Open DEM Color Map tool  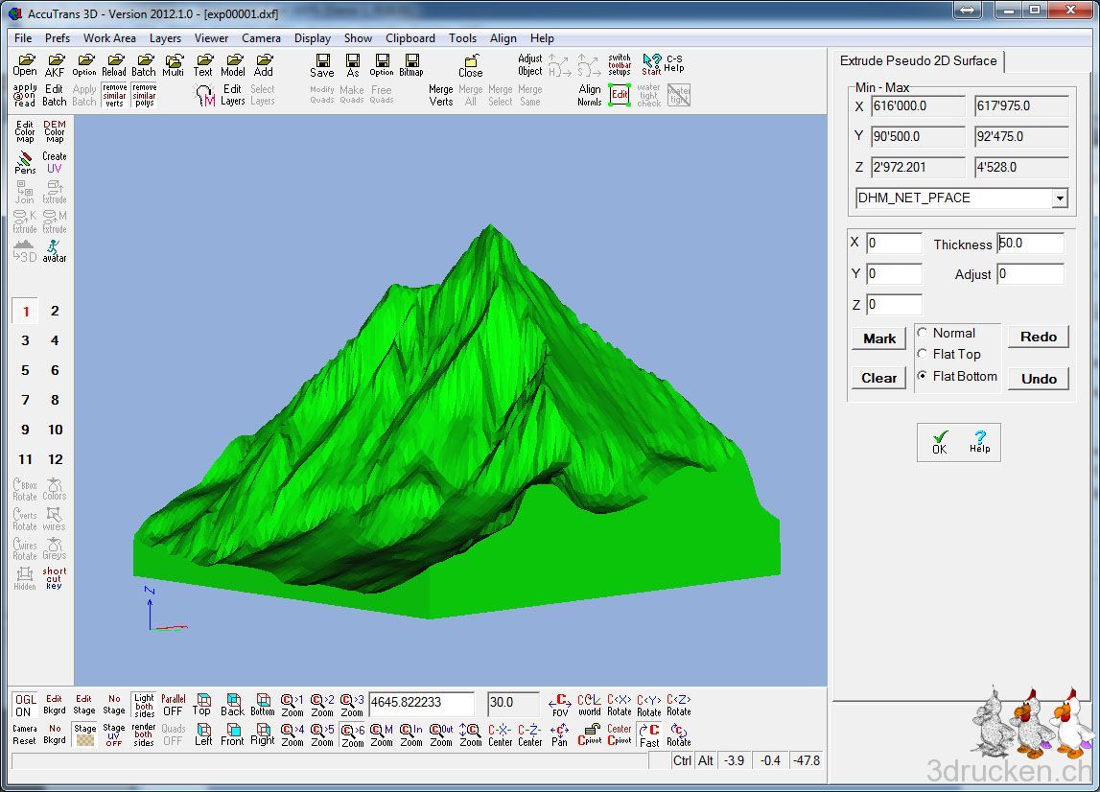[x=55, y=131]
